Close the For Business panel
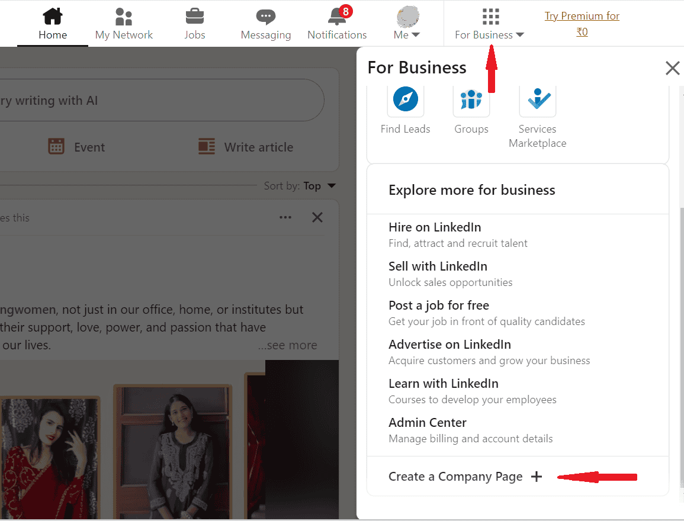 coord(672,68)
